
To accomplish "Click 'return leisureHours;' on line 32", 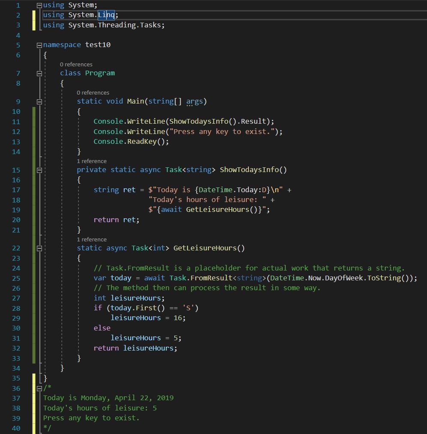I will [x=135, y=348].
